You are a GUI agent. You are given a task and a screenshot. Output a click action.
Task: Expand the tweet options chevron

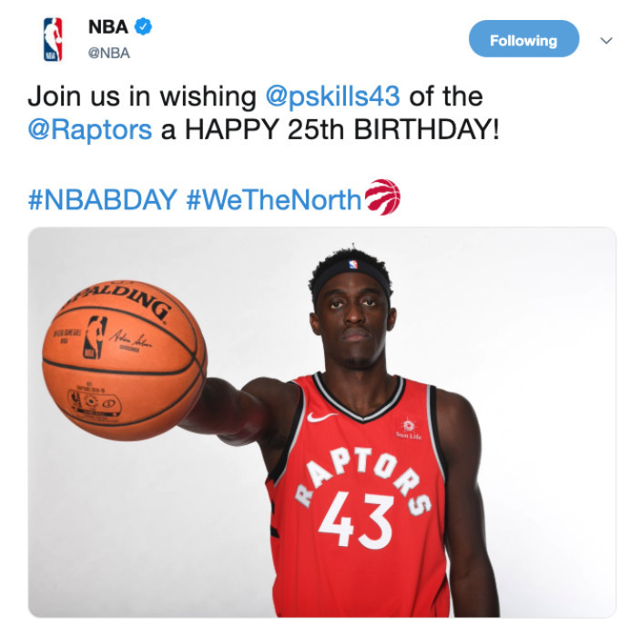606,40
